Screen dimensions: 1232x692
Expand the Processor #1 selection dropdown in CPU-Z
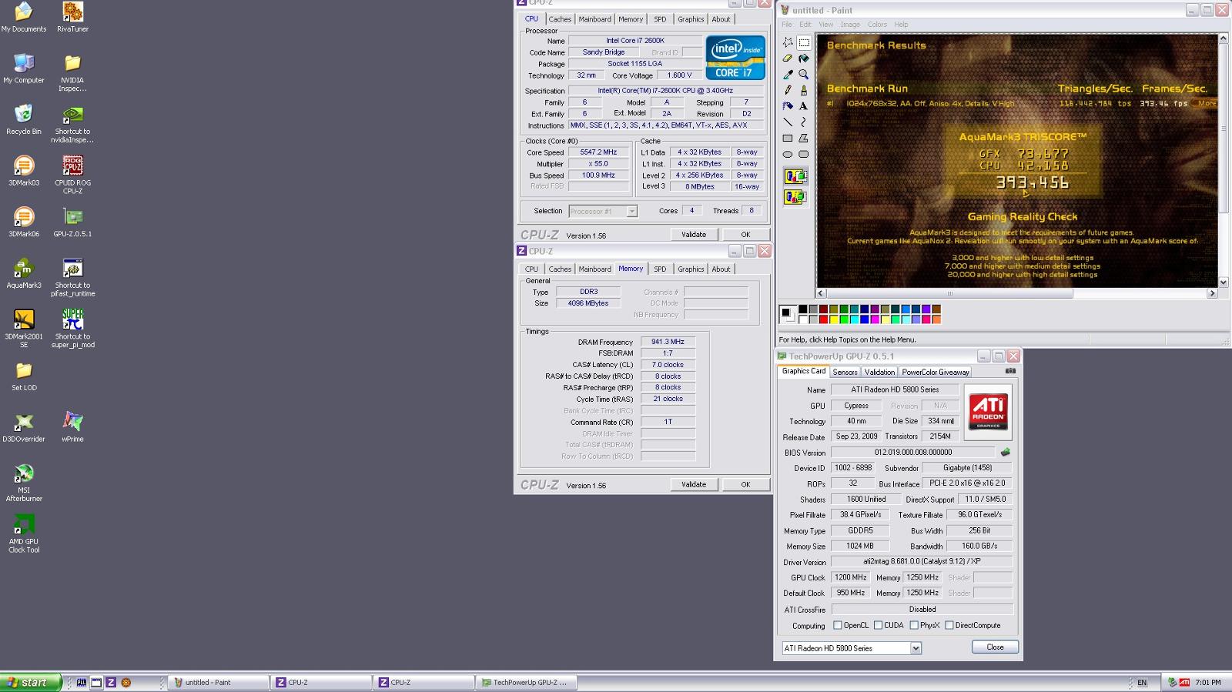coord(631,211)
